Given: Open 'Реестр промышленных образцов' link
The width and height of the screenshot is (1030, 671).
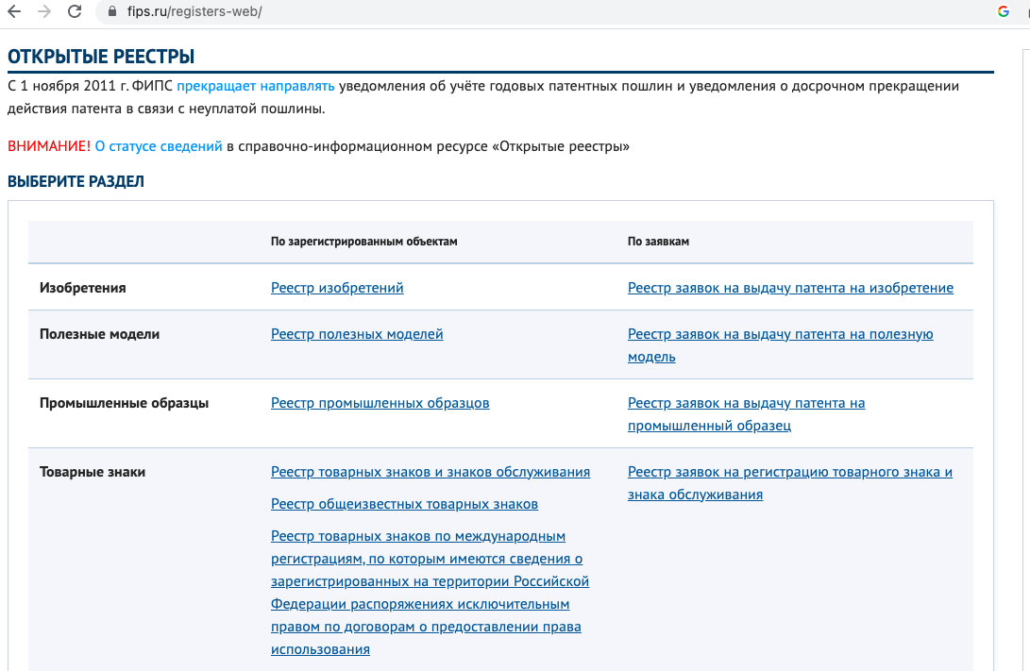Looking at the screenshot, I should pyautogui.click(x=380, y=403).
